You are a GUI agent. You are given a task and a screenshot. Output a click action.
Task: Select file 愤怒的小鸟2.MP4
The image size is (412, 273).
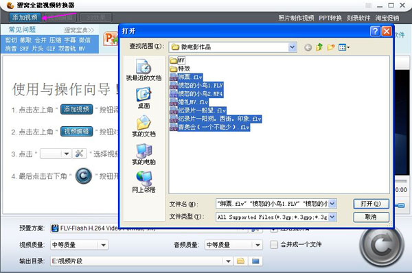(x=197, y=94)
